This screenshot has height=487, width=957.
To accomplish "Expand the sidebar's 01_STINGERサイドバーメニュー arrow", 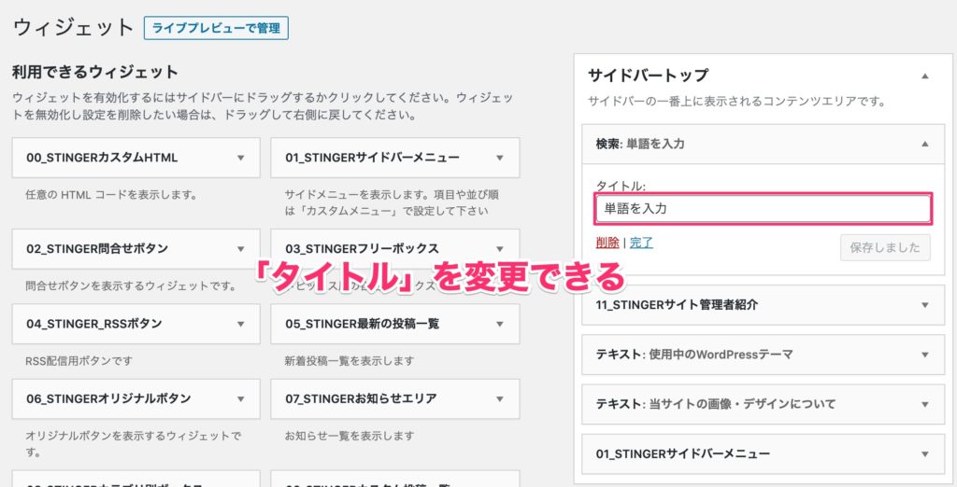I will point(925,453).
